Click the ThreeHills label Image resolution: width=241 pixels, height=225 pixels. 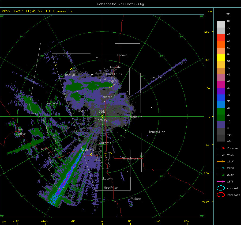(134, 117)
